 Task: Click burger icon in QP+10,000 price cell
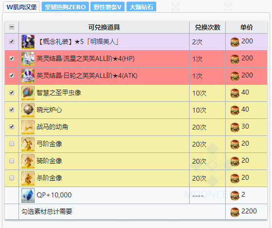(235, 195)
